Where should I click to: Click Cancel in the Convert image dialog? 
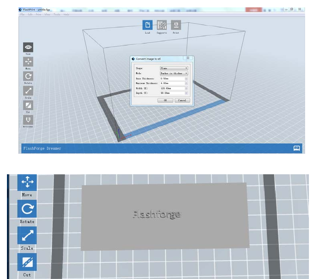click(x=182, y=100)
